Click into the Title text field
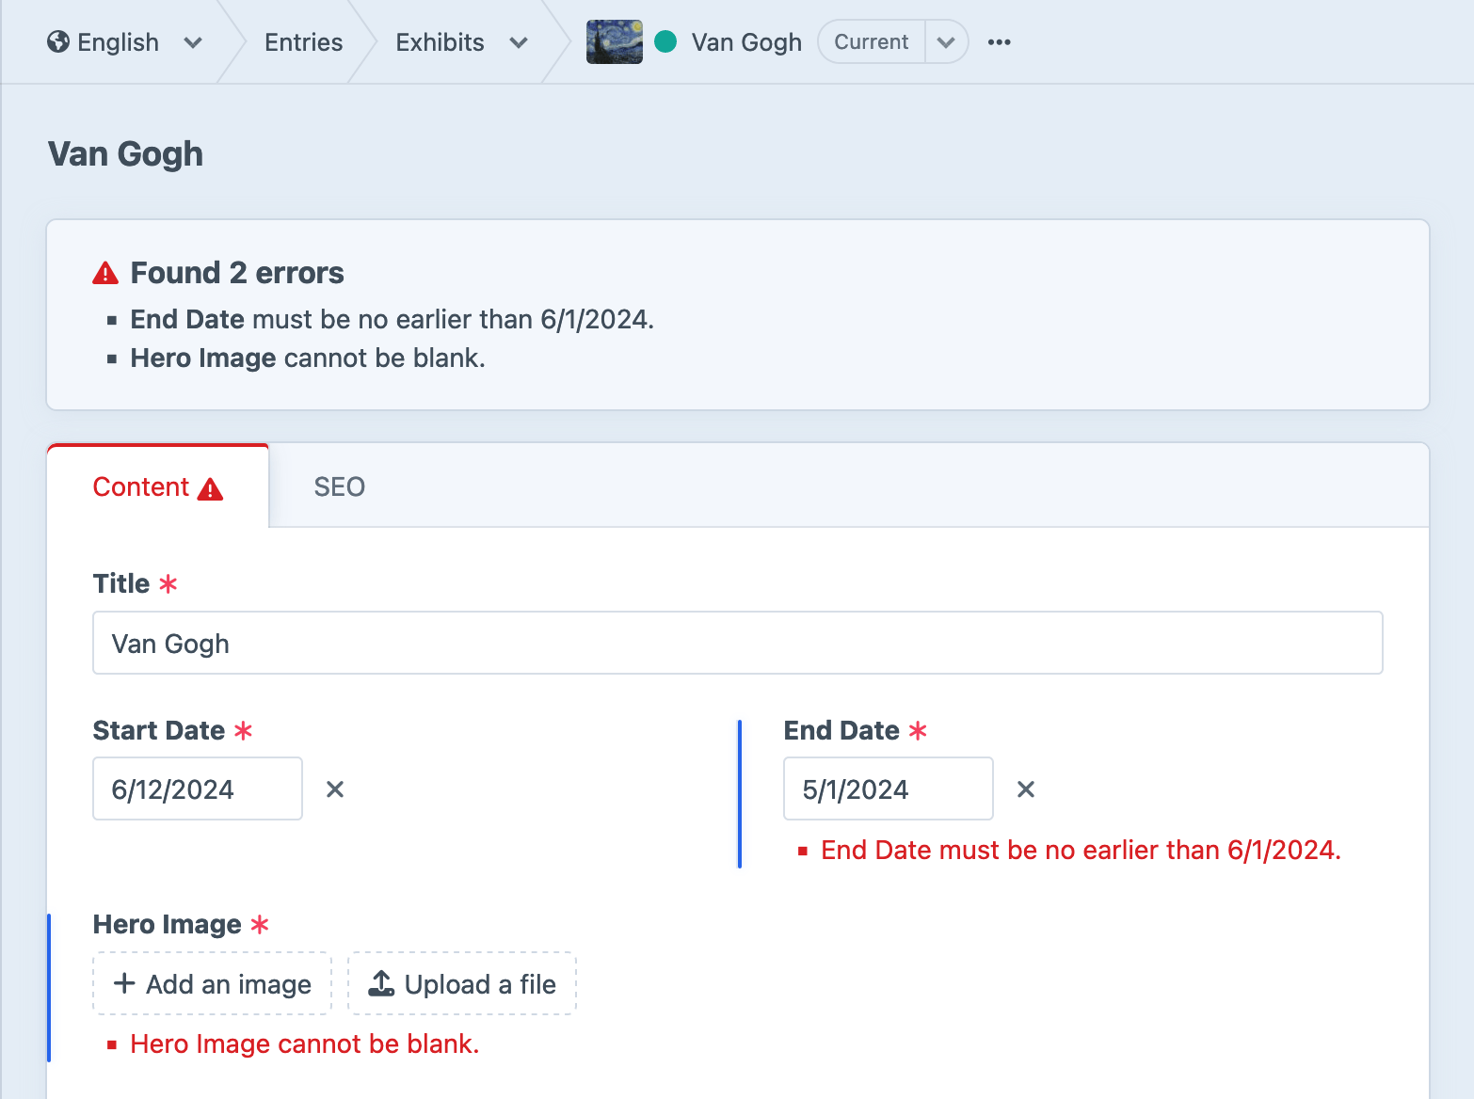 pyautogui.click(x=737, y=644)
